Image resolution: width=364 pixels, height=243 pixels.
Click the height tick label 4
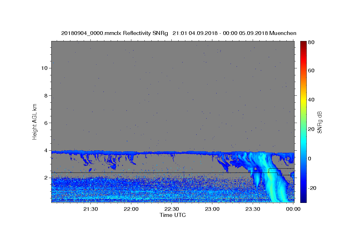[46, 150]
